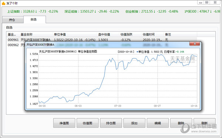Maximize the main window
This screenshot has height=138, width=222.
[x=207, y=3]
